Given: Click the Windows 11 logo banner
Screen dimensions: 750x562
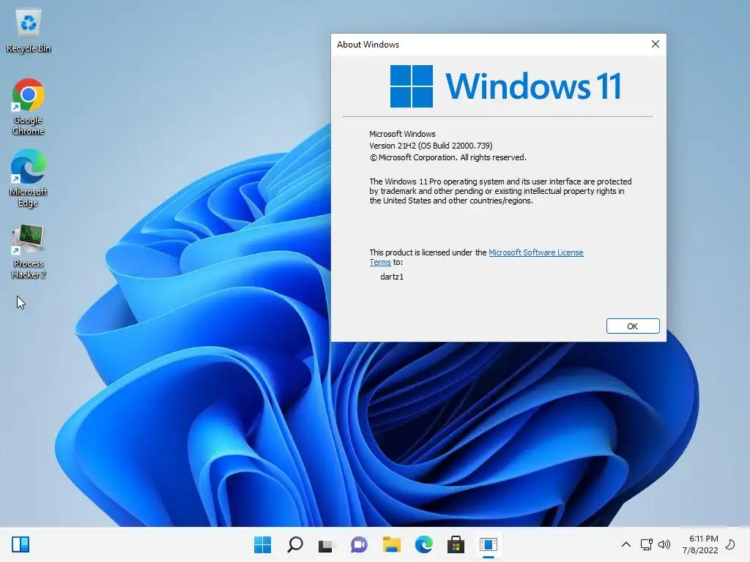Looking at the screenshot, I should point(505,86).
